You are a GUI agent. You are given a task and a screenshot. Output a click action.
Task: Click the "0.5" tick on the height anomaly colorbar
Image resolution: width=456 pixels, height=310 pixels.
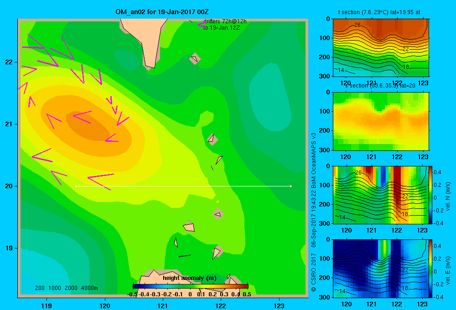point(247,294)
